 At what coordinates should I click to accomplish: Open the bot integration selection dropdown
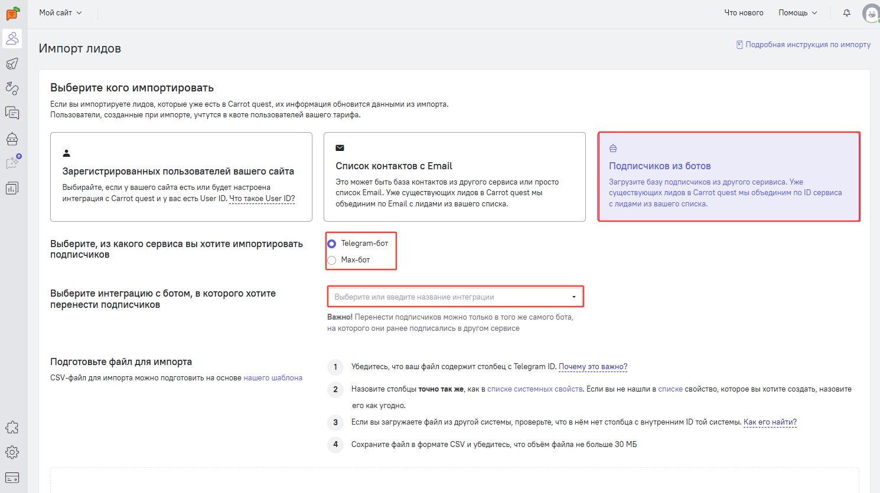pos(455,297)
